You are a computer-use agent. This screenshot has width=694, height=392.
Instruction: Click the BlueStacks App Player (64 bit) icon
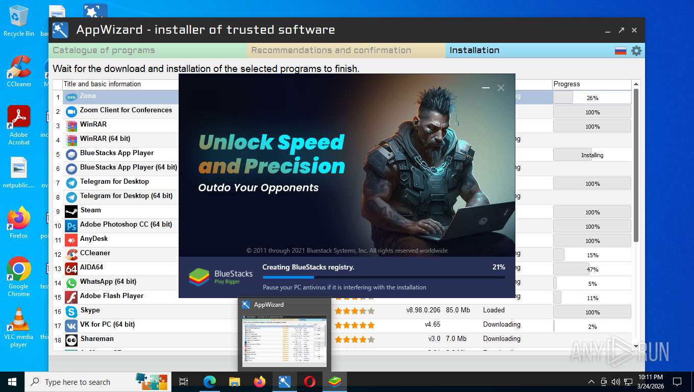71,168
